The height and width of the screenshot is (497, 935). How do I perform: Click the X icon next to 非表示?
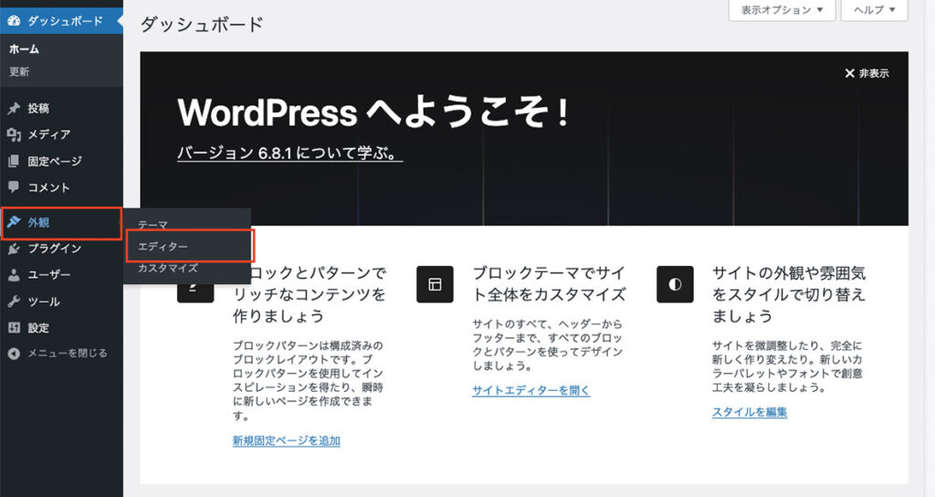850,73
